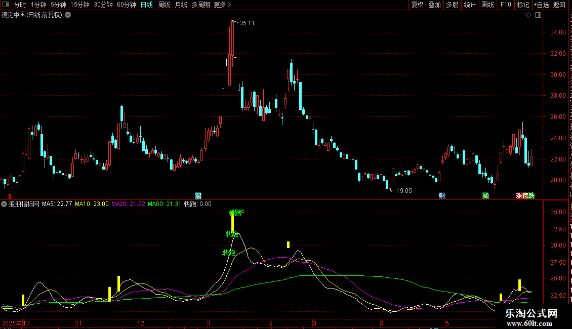Click the 解 event marker
The image size is (572, 329).
pos(198,196)
